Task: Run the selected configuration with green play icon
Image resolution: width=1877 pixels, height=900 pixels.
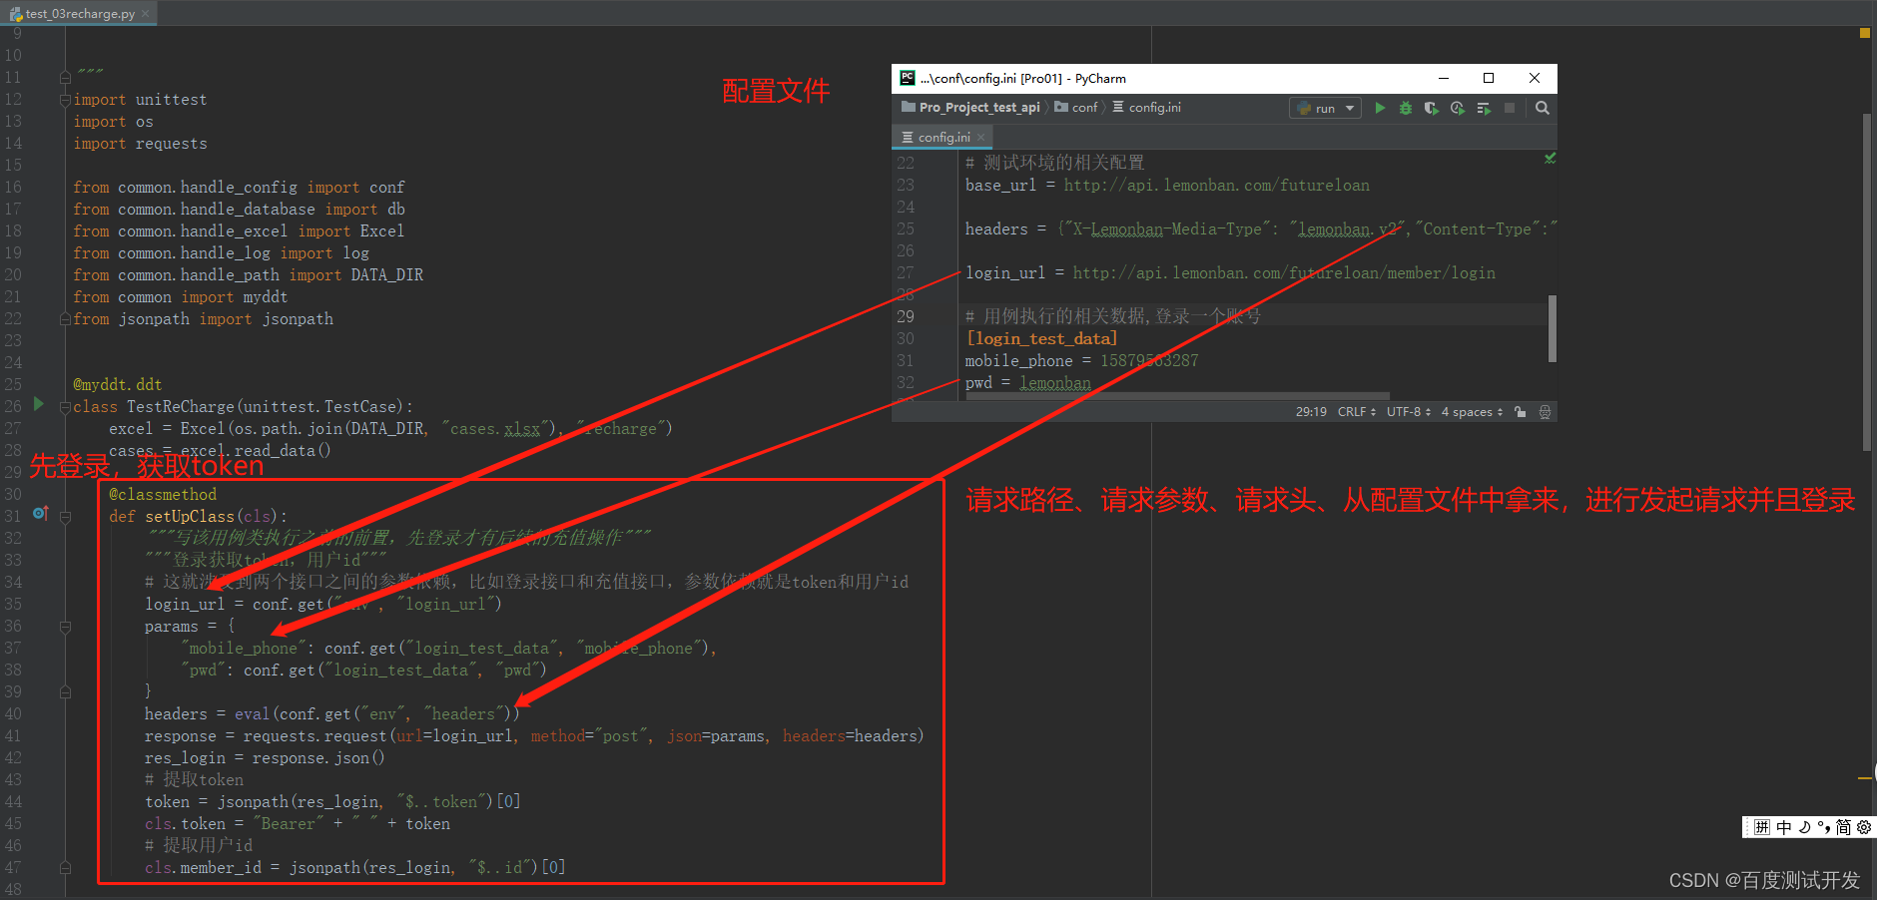Action: [1380, 108]
